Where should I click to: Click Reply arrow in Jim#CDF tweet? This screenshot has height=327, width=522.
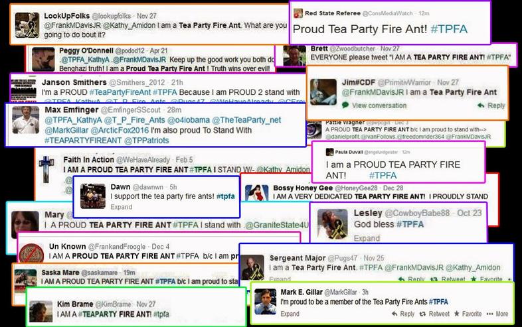[x=481, y=105]
